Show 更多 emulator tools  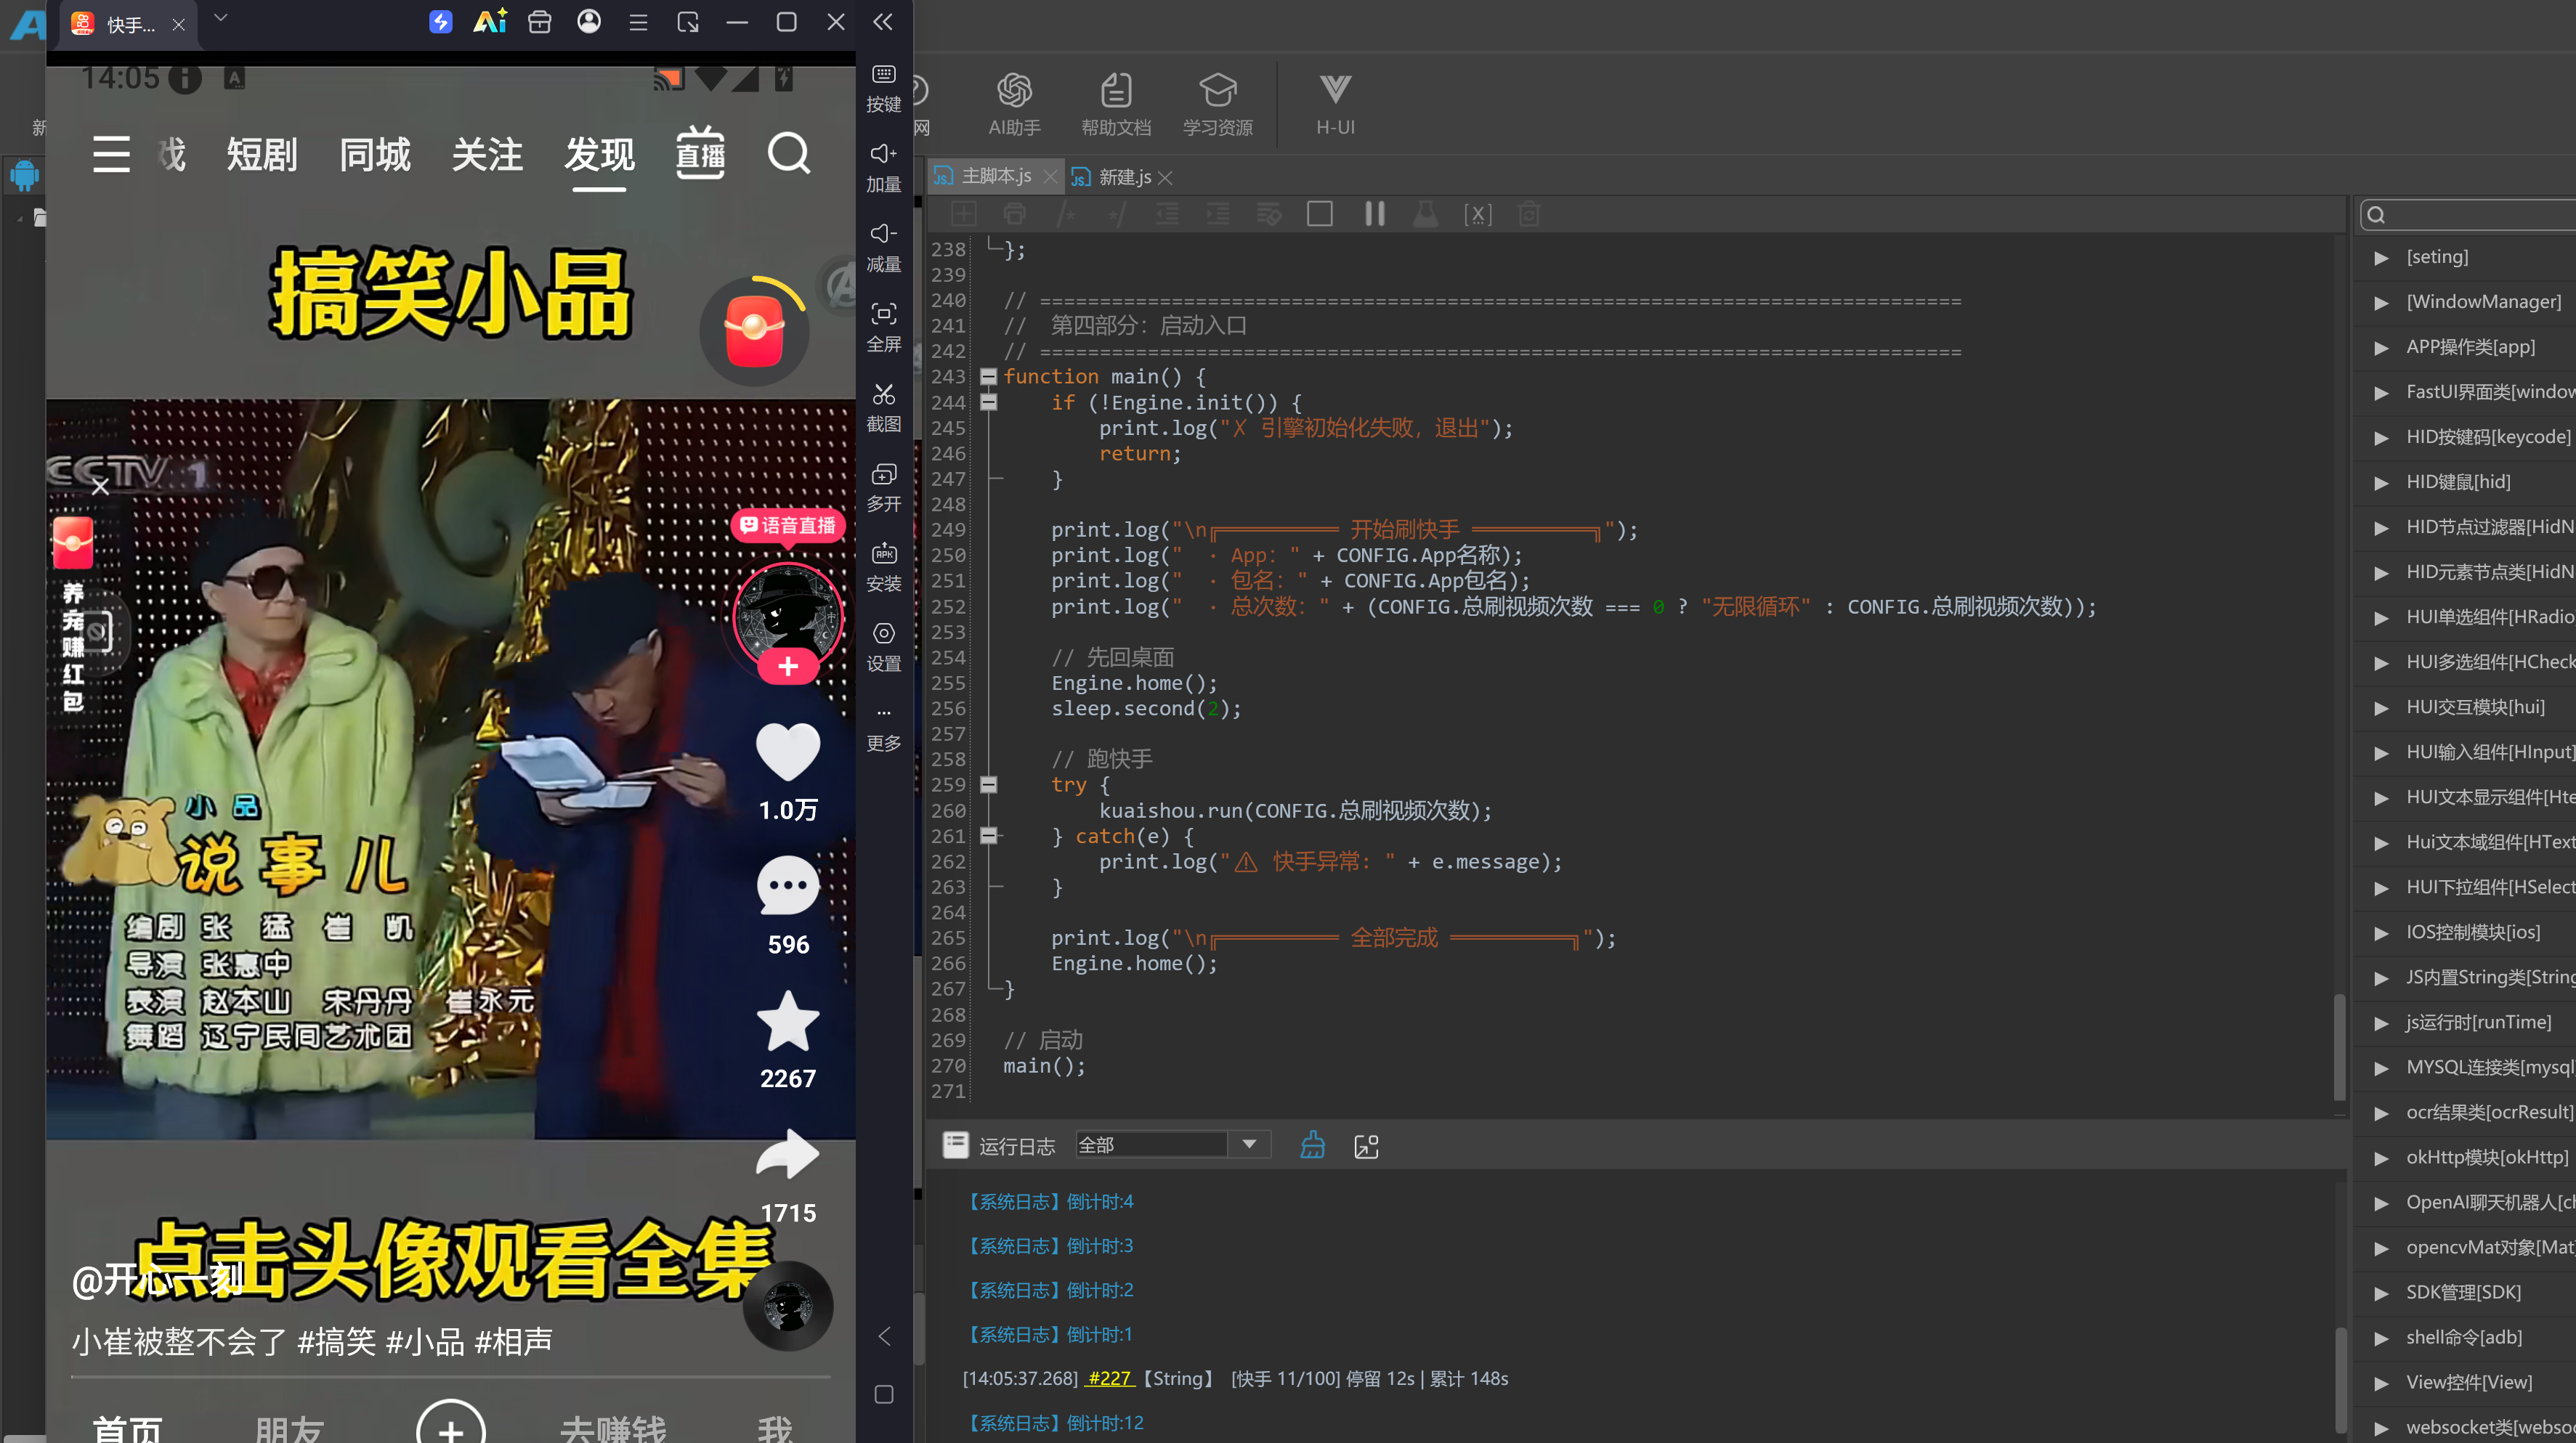pos(883,728)
